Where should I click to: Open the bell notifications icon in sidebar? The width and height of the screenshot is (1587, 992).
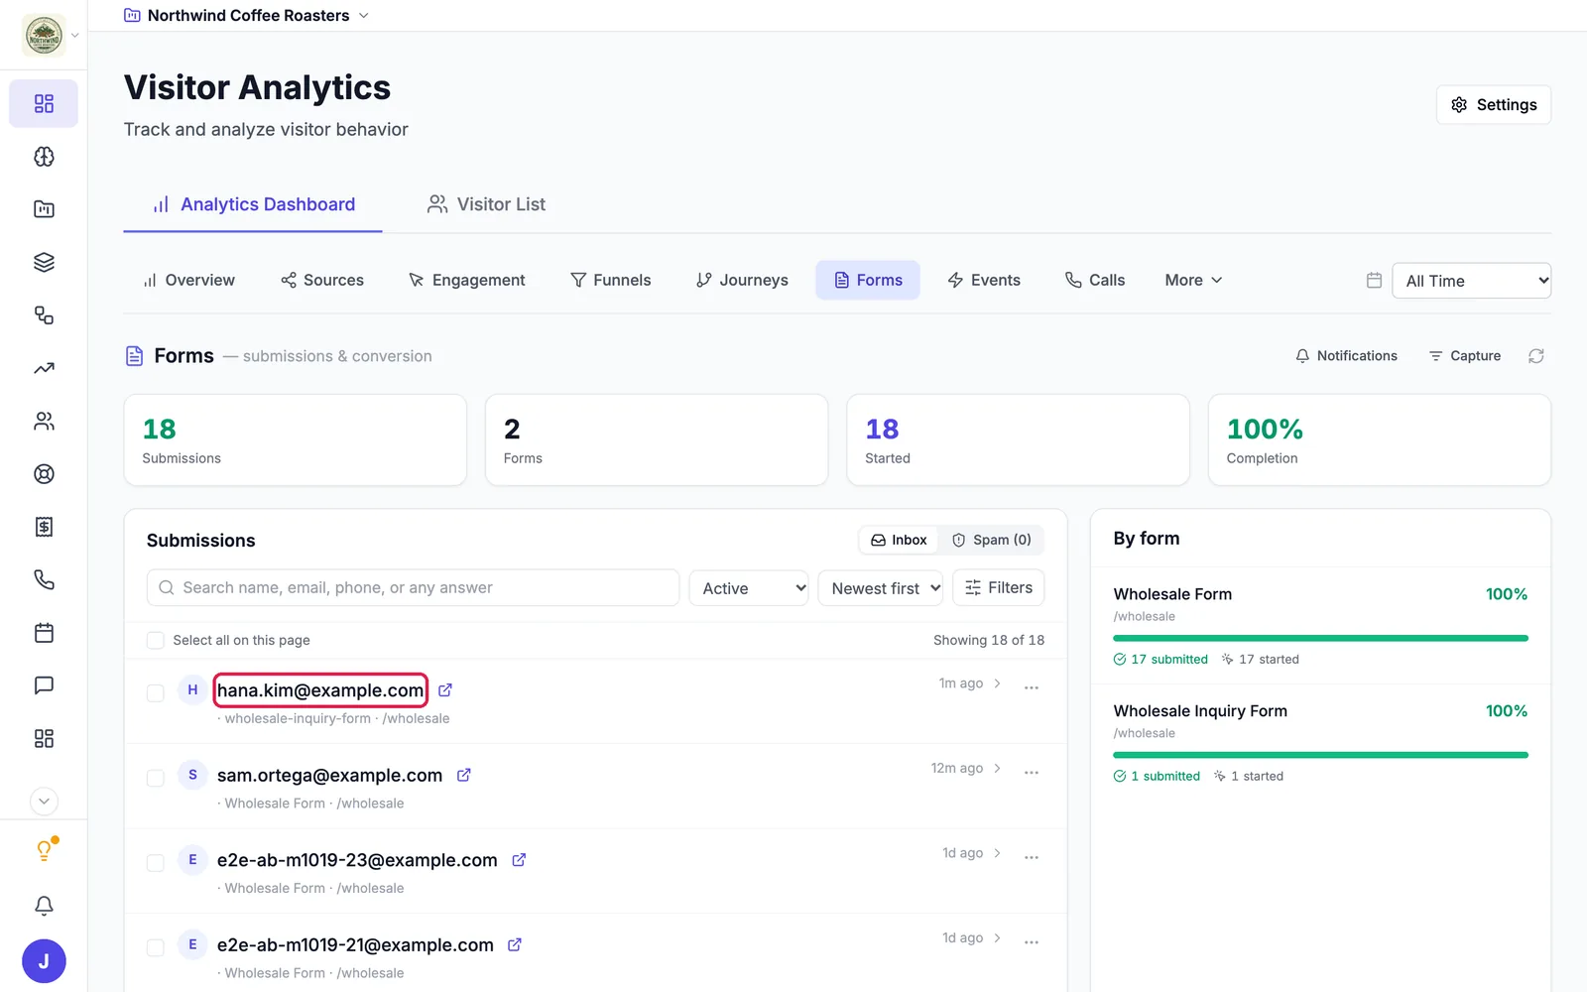tap(44, 906)
